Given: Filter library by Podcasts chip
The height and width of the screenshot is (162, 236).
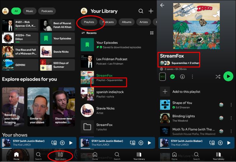Looking at the screenshot, I should point(108,22).
